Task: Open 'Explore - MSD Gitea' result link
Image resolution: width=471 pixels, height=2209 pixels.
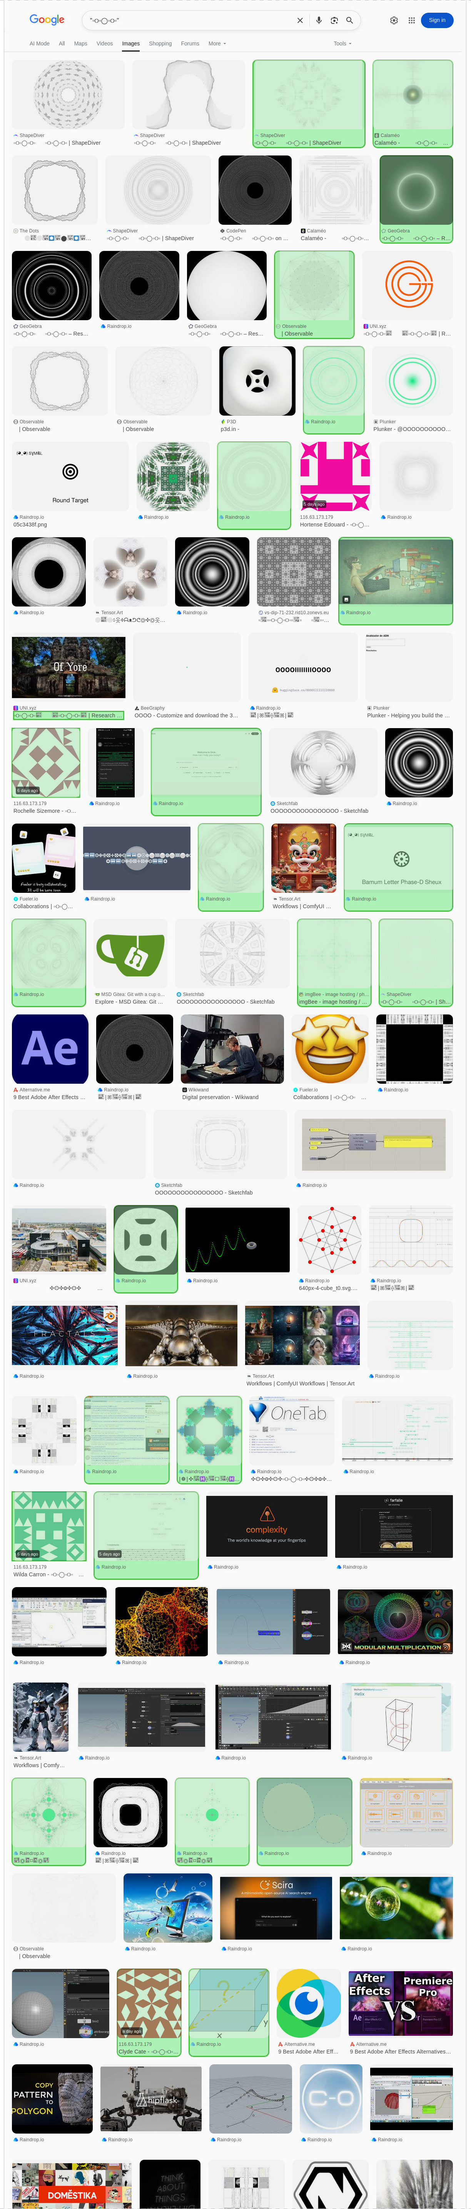Action: pyautogui.click(x=129, y=1002)
